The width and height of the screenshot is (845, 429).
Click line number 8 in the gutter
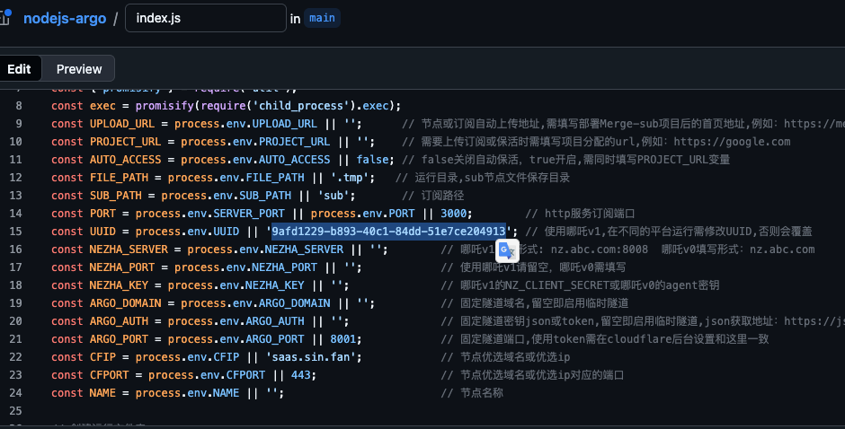18,106
